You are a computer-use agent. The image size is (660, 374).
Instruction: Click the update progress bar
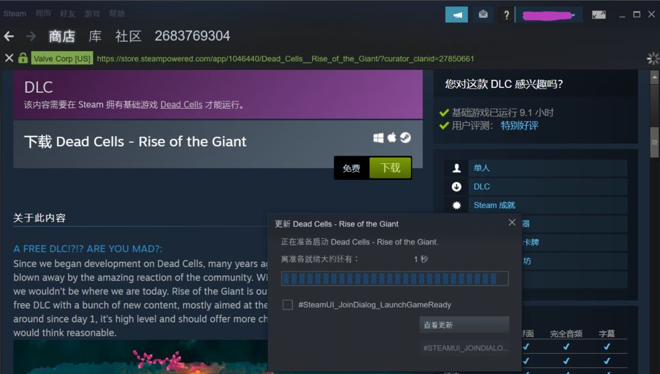(x=395, y=279)
